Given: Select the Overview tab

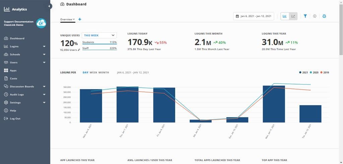Looking at the screenshot, I should click(x=67, y=19).
